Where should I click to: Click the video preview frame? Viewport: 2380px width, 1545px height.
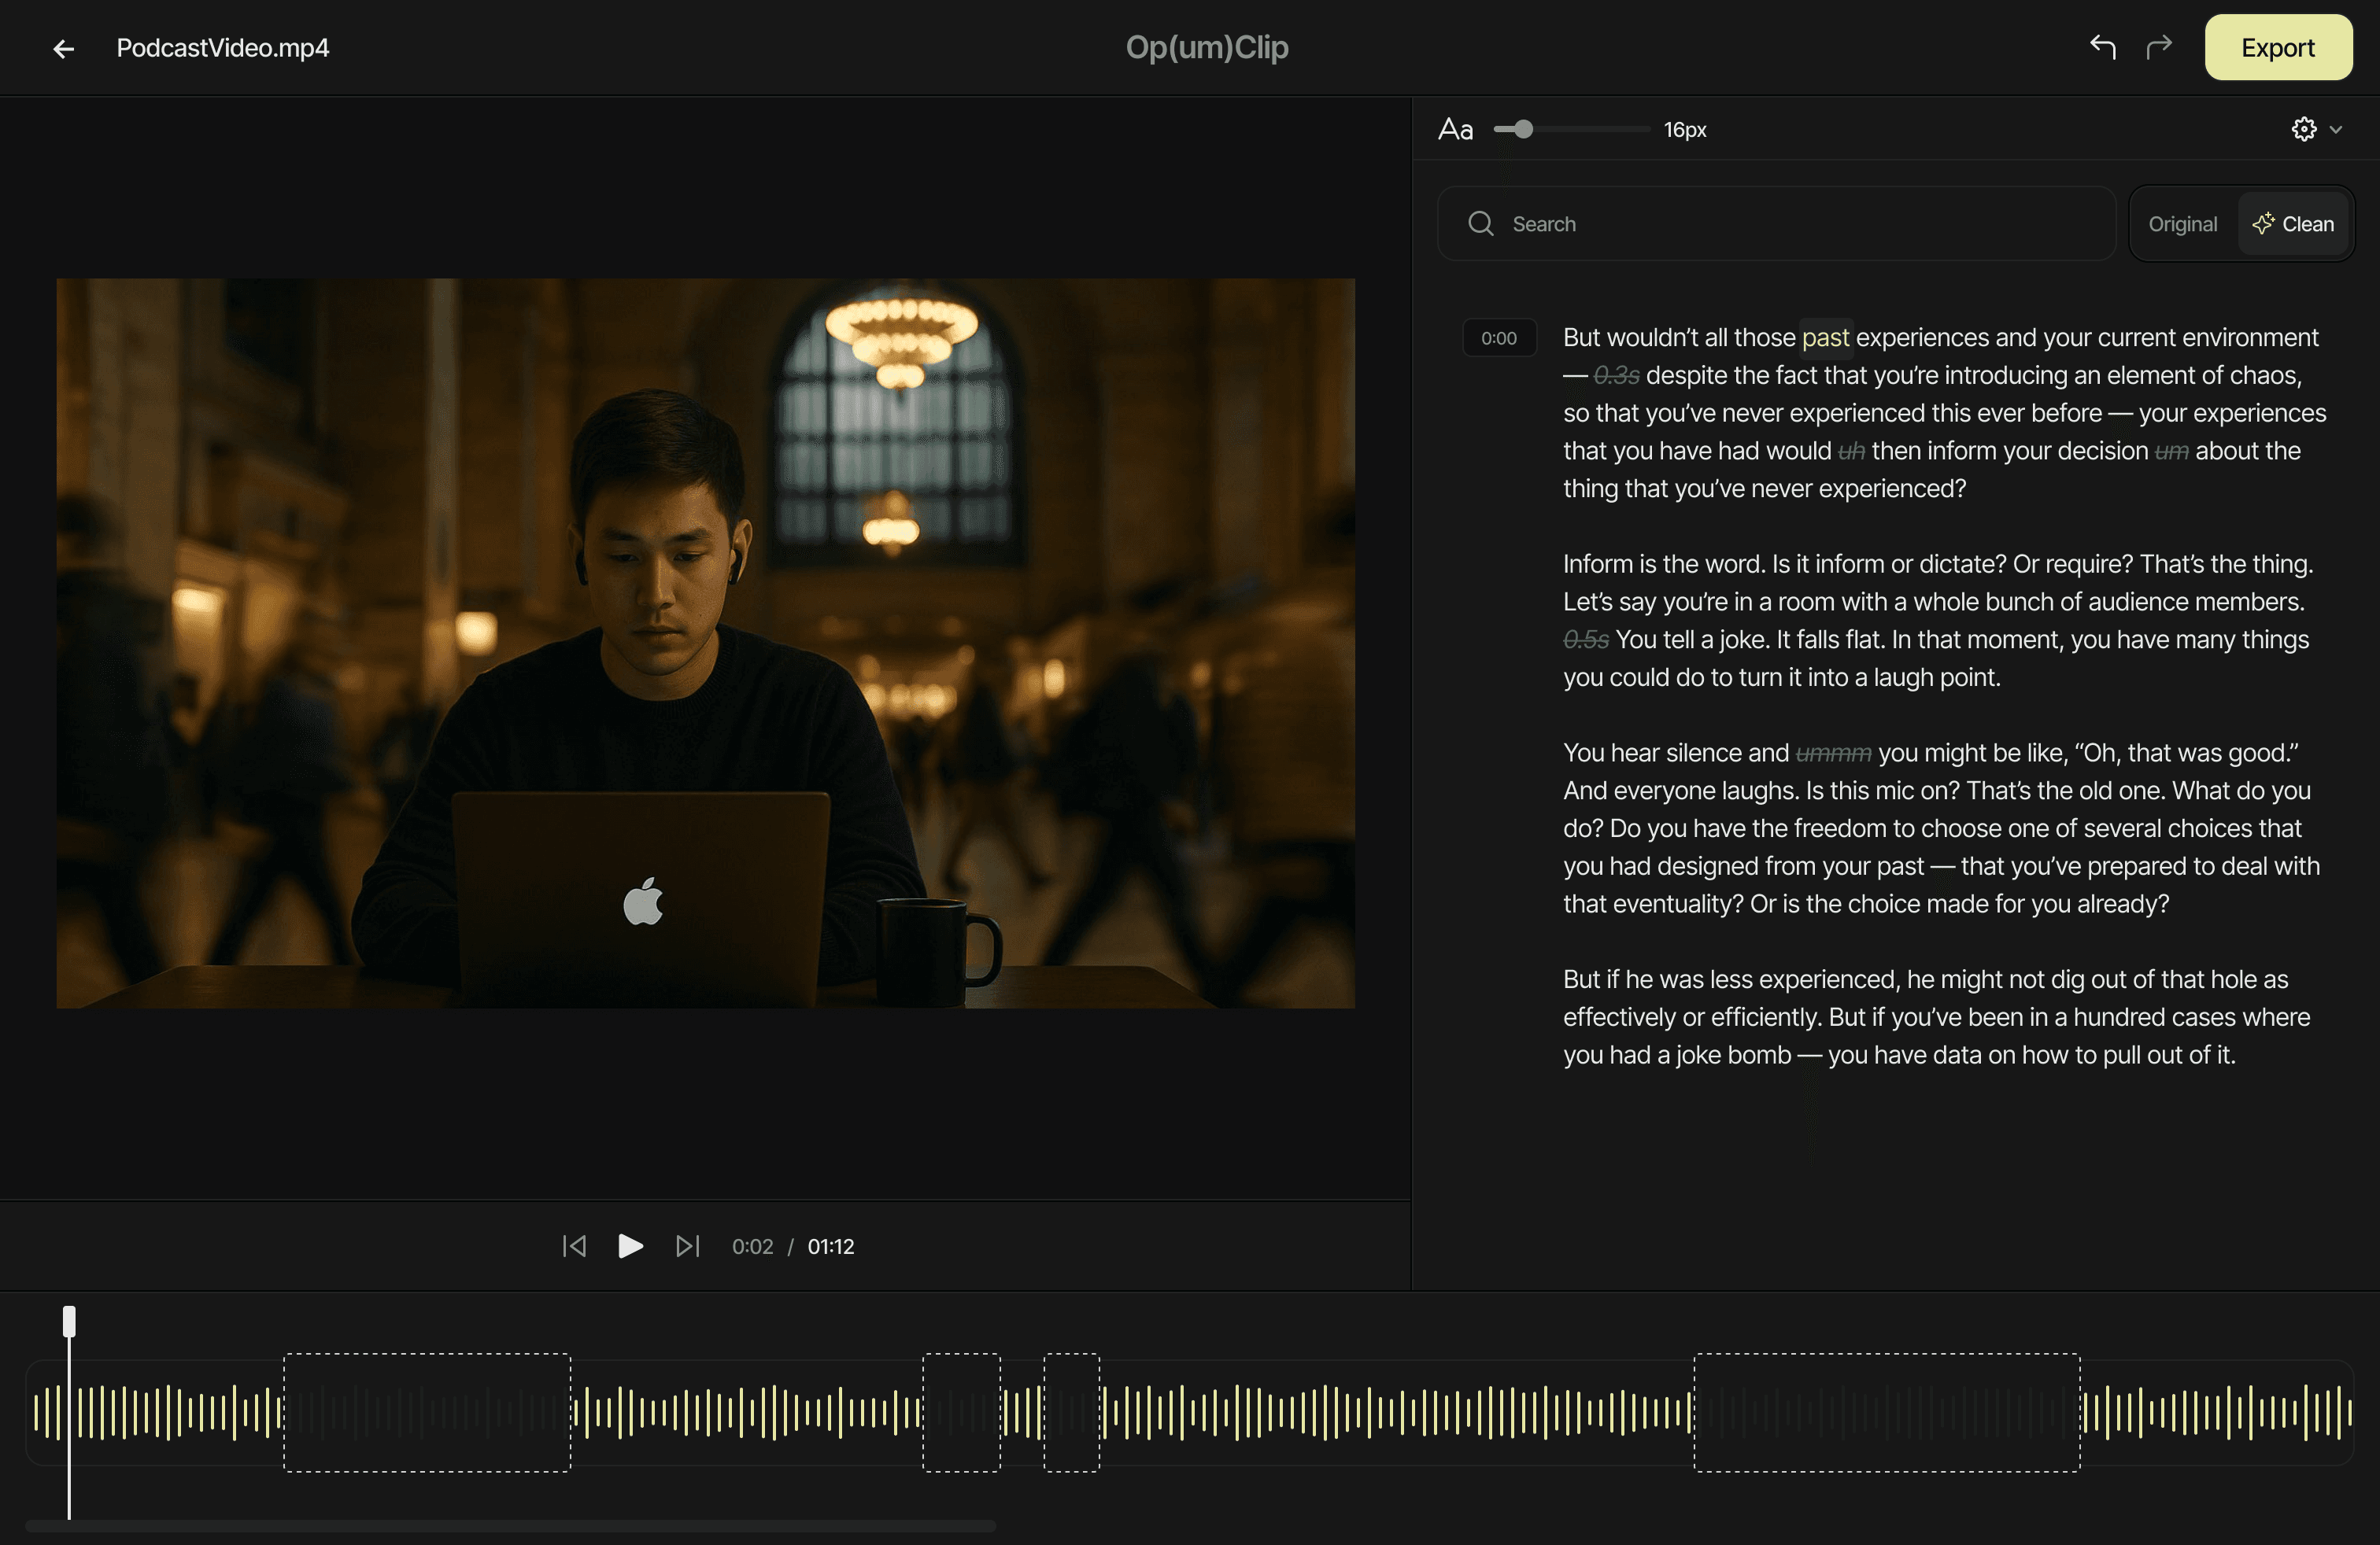pos(705,643)
